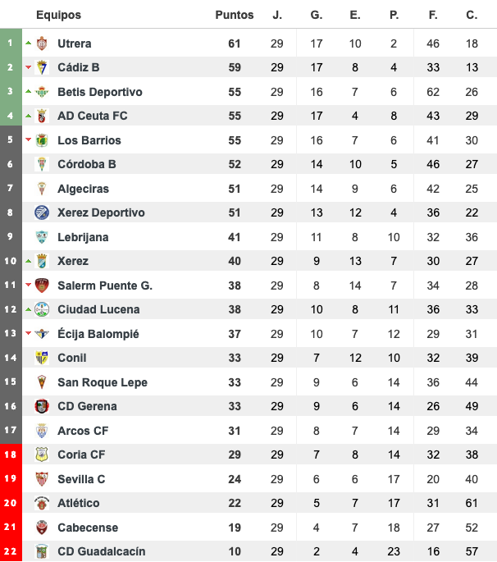Open the Salerm Puente G. shield icon
Image resolution: width=497 pixels, height=562 pixels.
42,286
